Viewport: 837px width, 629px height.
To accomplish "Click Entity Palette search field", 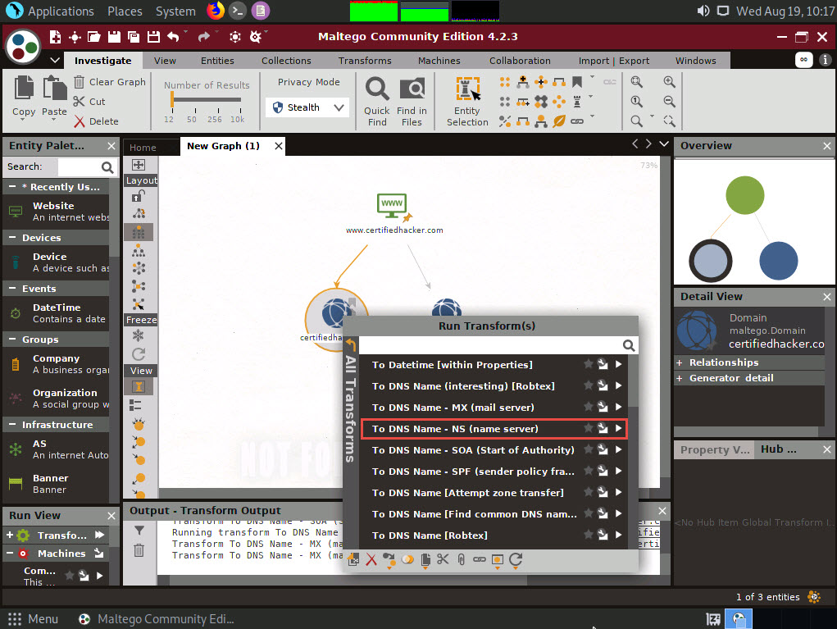I will coord(79,166).
